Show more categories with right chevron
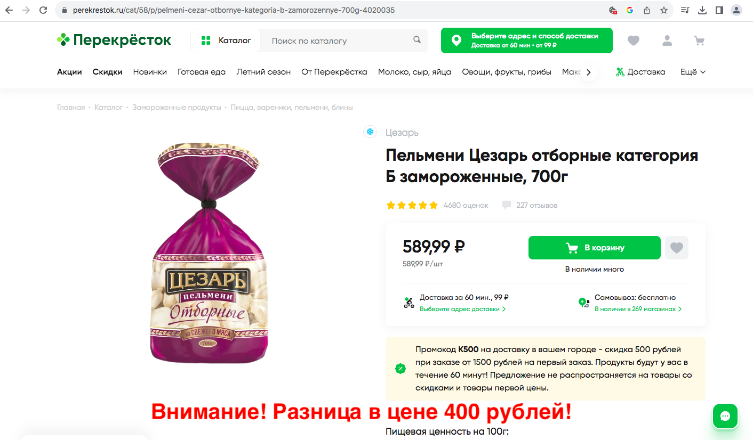 pos(588,72)
